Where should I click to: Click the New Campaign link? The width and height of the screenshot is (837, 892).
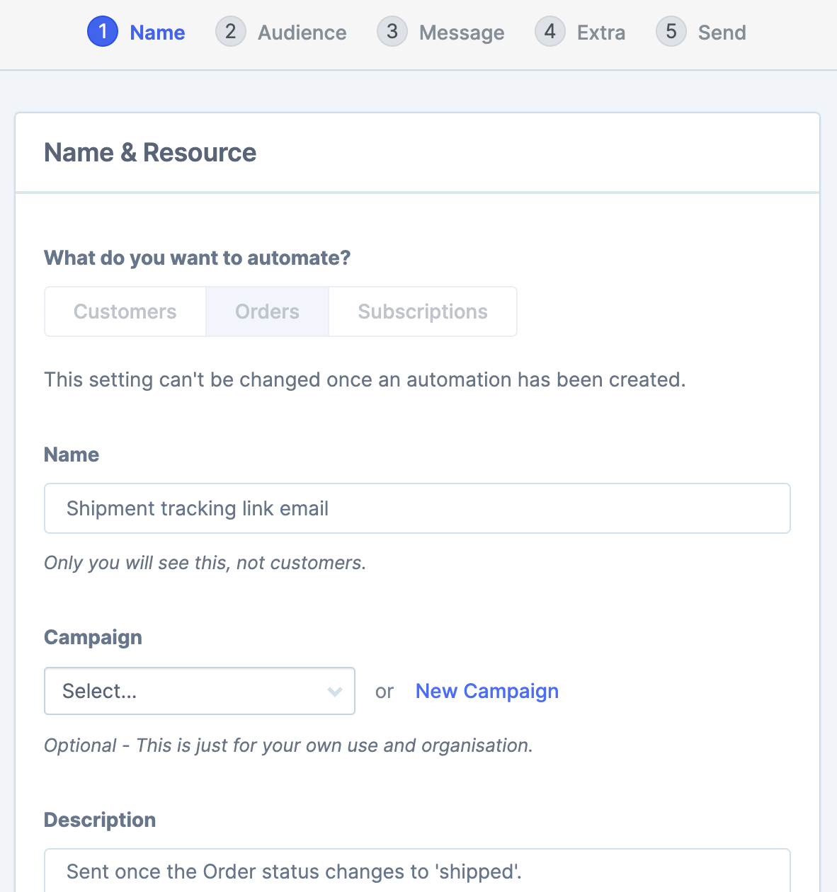pos(487,691)
